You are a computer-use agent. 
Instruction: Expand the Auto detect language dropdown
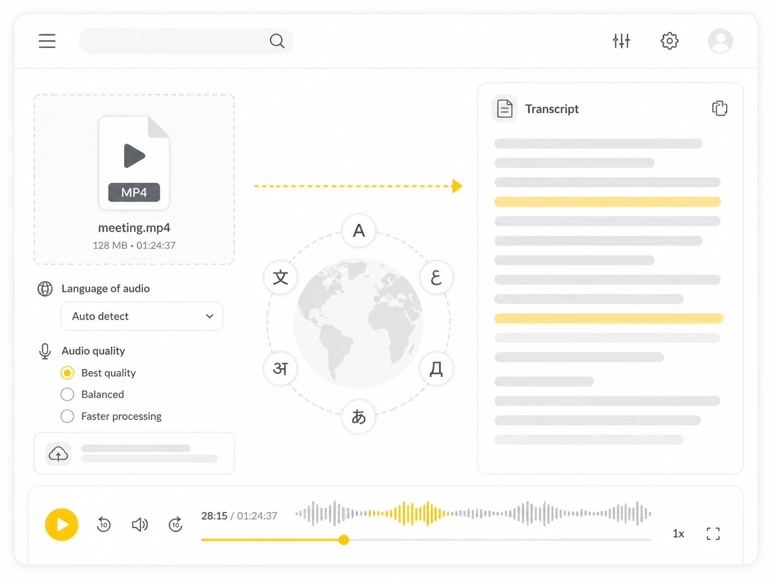click(142, 316)
